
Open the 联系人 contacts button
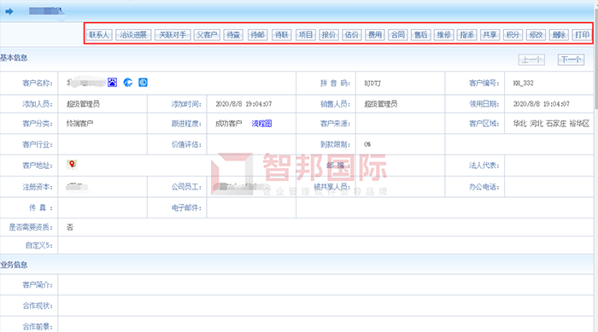[99, 35]
